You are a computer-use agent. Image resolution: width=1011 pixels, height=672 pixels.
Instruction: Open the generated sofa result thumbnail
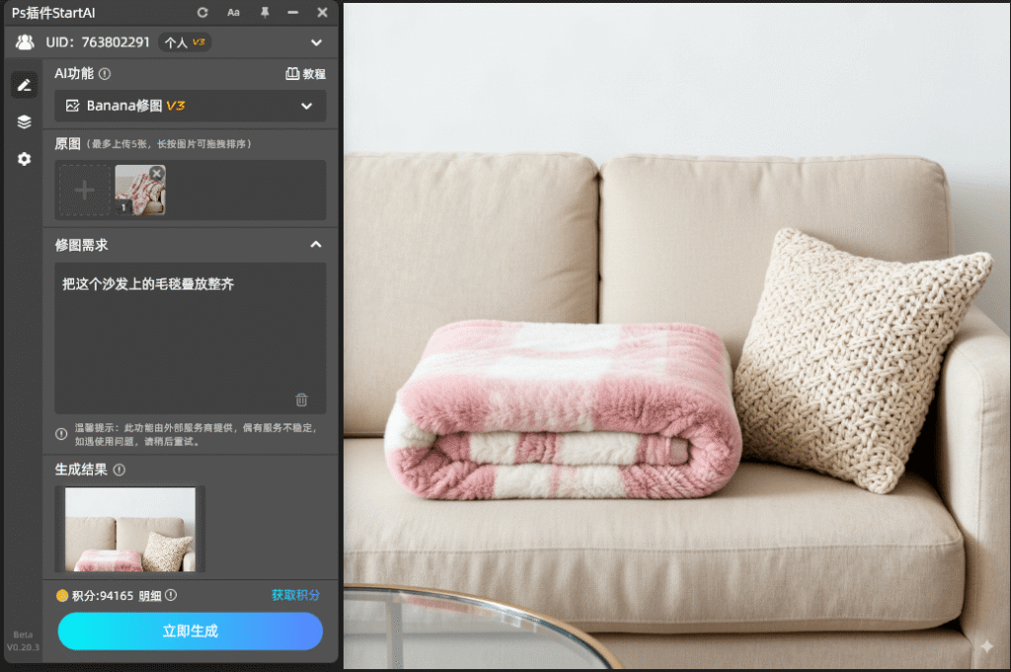click(x=129, y=530)
